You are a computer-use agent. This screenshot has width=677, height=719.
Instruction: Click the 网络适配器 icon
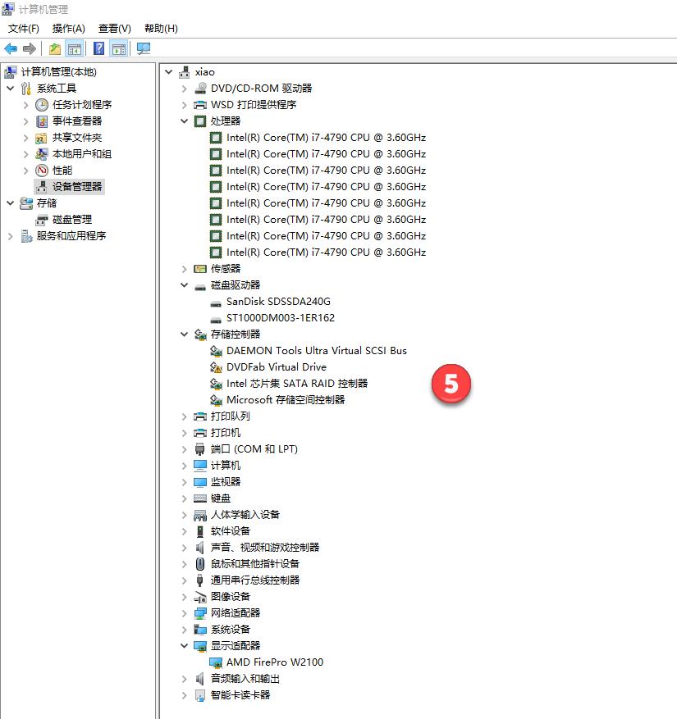coord(200,613)
